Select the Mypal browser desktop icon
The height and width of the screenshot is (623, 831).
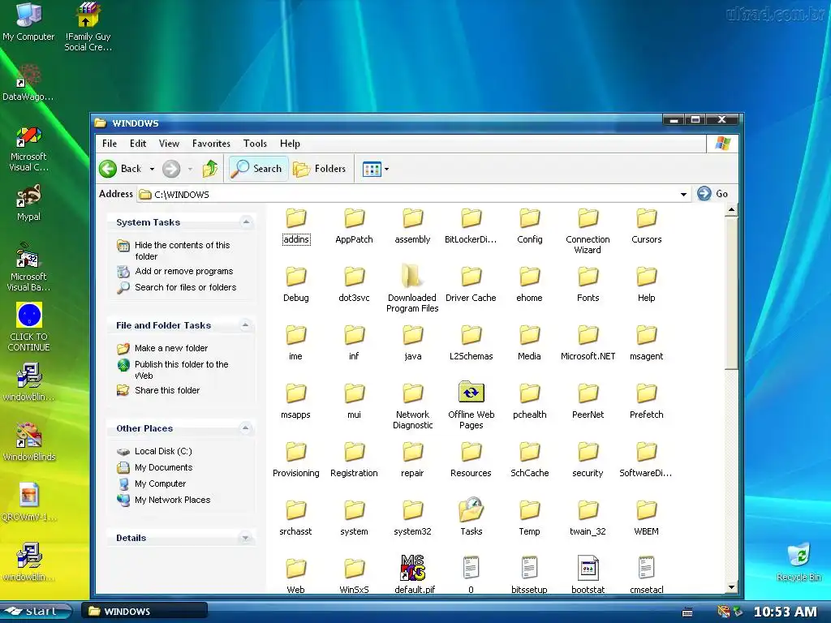(28, 203)
